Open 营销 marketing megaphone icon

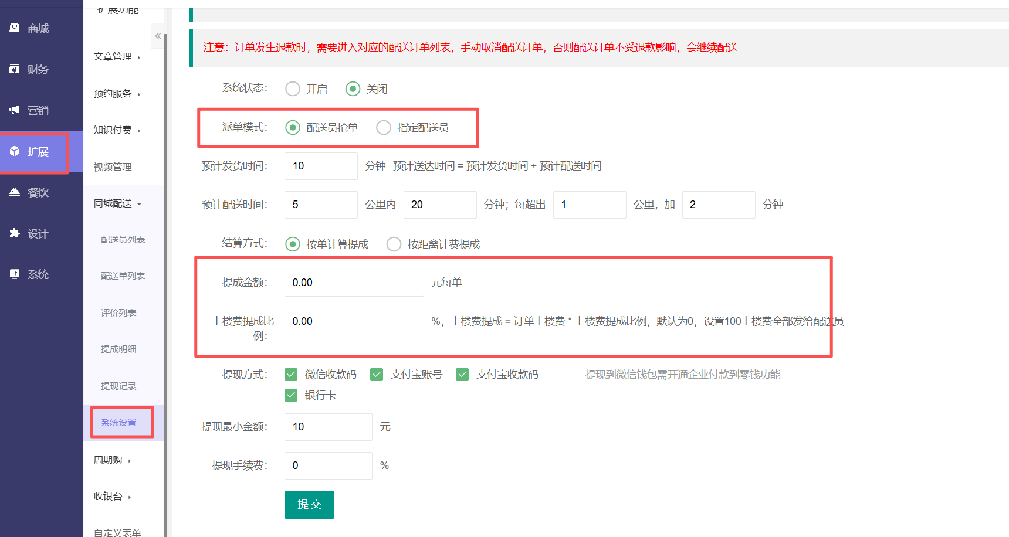click(15, 110)
